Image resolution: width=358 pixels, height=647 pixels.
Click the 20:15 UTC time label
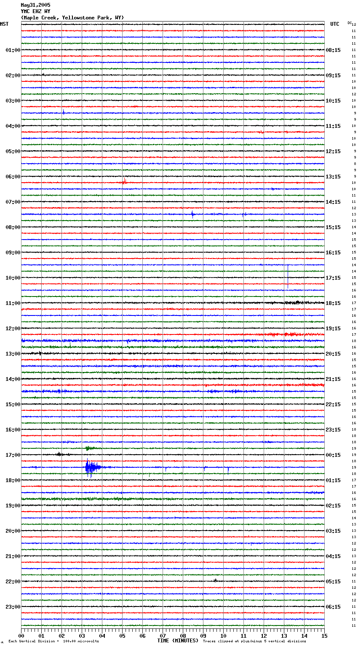pyautogui.click(x=333, y=354)
